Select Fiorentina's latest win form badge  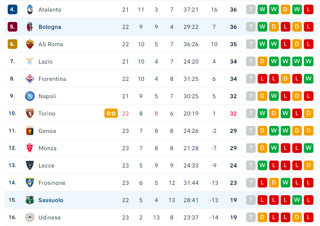(x=308, y=79)
